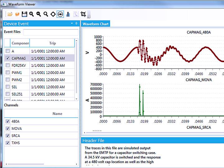Click the component list vertical scrollbar

77,72
